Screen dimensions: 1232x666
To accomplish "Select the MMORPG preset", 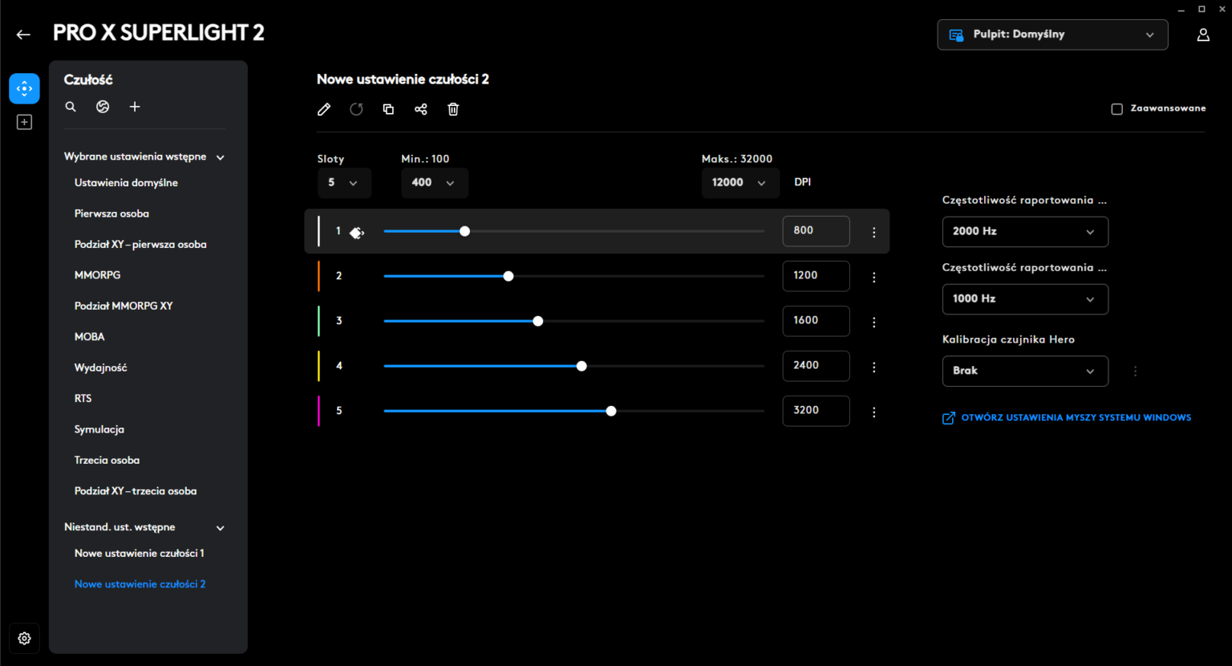I will (x=97, y=275).
